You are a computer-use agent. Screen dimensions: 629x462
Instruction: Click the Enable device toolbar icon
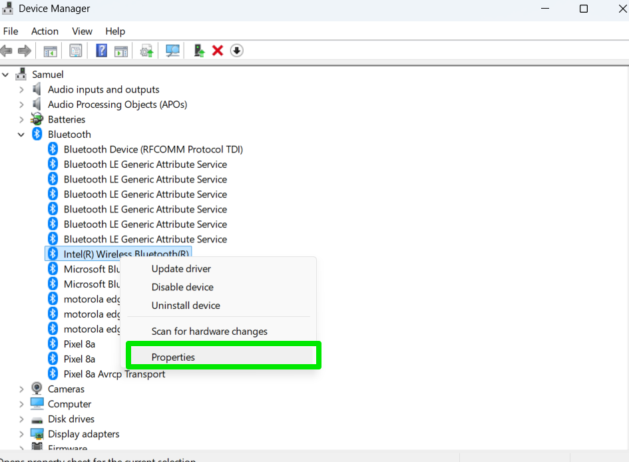[x=199, y=51]
